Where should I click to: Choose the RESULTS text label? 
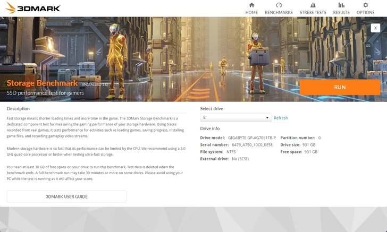[341, 12]
